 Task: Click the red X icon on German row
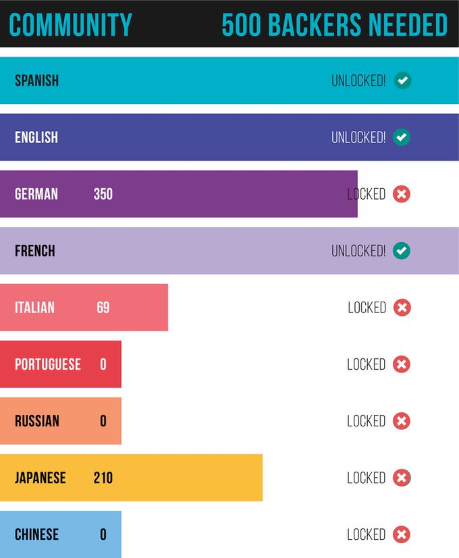(402, 194)
